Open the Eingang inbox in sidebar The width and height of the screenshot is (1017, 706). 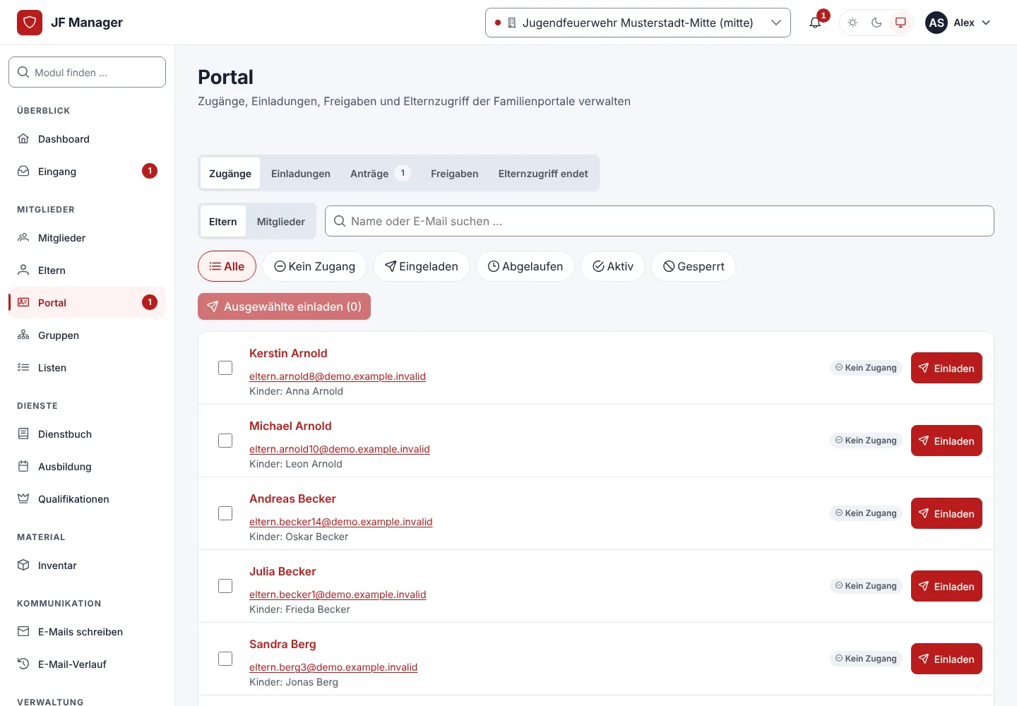[x=88, y=172]
